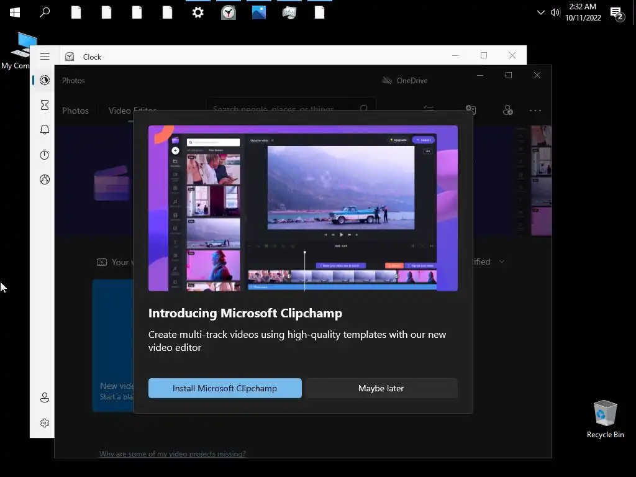Click Photos add people icon
This screenshot has height=477, width=636.
coord(508,110)
